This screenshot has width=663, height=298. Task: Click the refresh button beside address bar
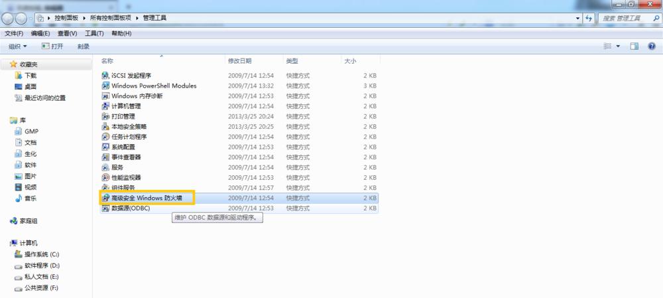point(589,18)
